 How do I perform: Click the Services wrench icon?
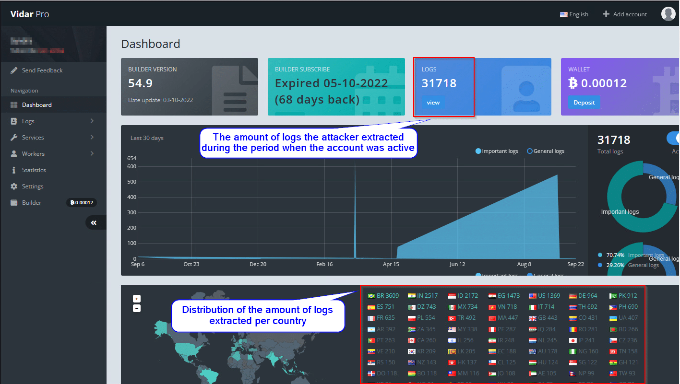click(14, 138)
